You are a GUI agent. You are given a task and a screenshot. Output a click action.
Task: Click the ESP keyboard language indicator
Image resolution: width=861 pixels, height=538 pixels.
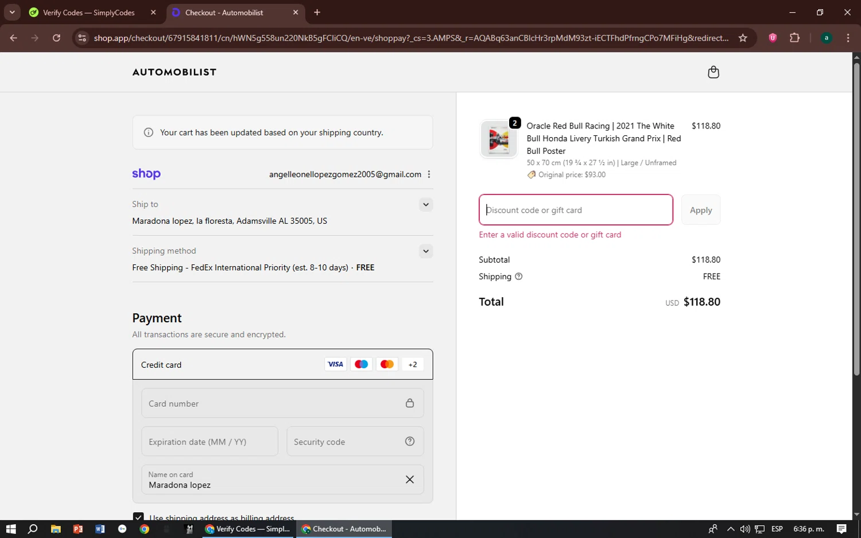(x=777, y=529)
